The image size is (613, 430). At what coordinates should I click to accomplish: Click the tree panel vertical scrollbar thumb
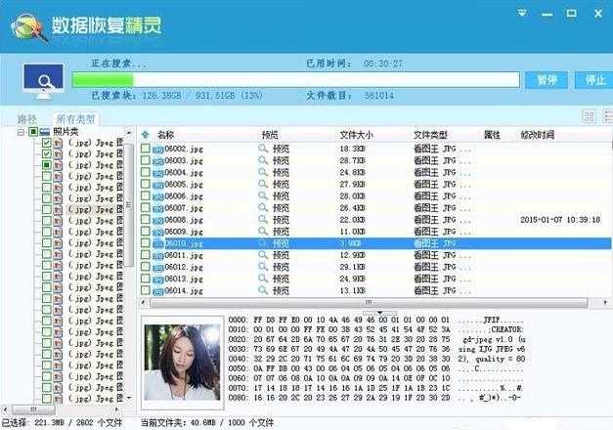pos(129,205)
